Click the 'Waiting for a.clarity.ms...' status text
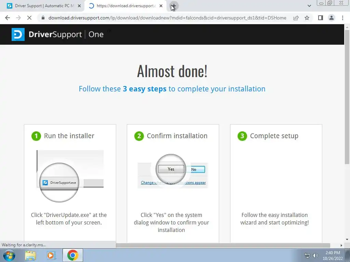This screenshot has height=262, width=350. [x=24, y=245]
